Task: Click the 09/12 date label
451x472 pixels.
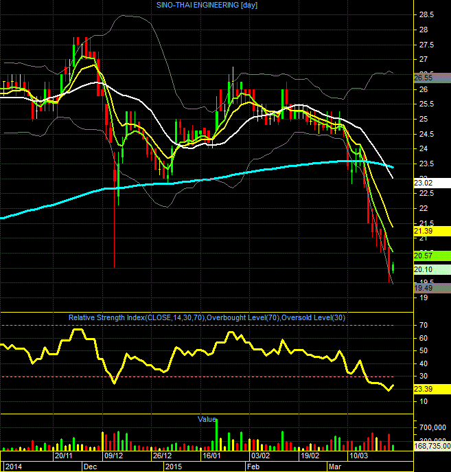Action: tap(114, 456)
